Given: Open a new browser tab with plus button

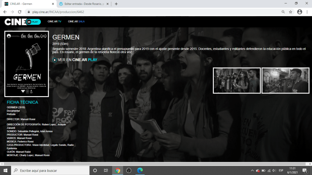Looking at the screenshot, I should click(116, 4).
